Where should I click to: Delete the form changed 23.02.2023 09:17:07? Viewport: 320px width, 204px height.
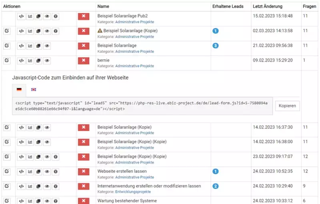click(x=84, y=157)
